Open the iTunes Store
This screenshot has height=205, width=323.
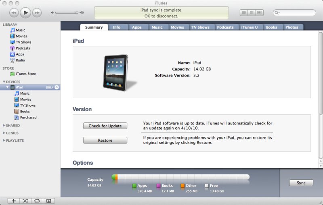coord(25,74)
